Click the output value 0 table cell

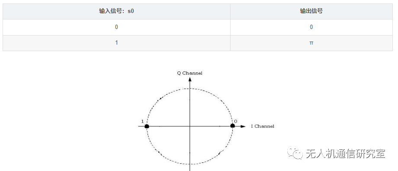(311, 27)
